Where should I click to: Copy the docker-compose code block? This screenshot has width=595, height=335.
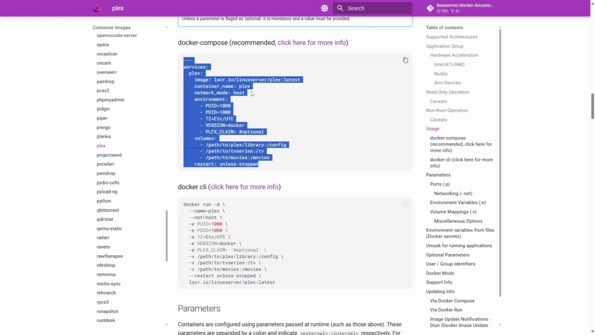point(406,60)
